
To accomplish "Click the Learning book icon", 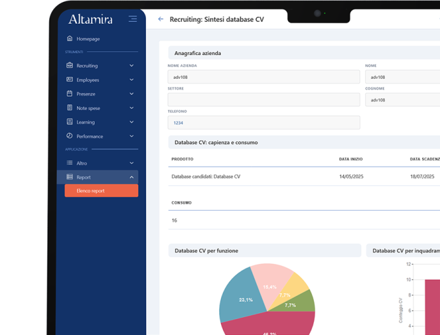I will click(x=70, y=122).
